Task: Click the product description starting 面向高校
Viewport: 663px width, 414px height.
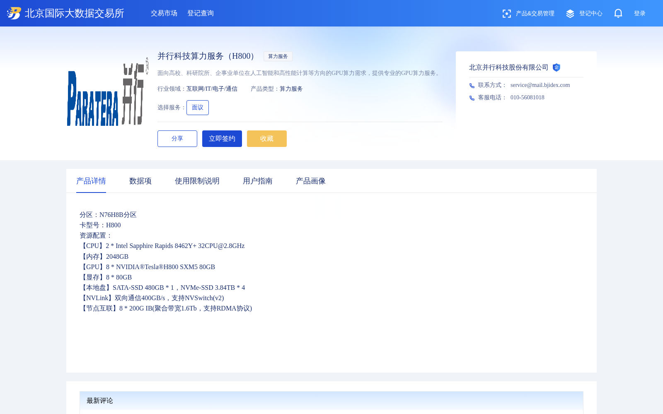Action: 299,73
